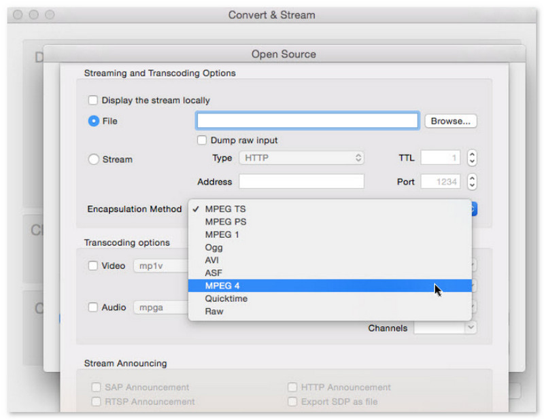Open the Type protocol dropdown
The width and height of the screenshot is (544, 420).
point(302,157)
